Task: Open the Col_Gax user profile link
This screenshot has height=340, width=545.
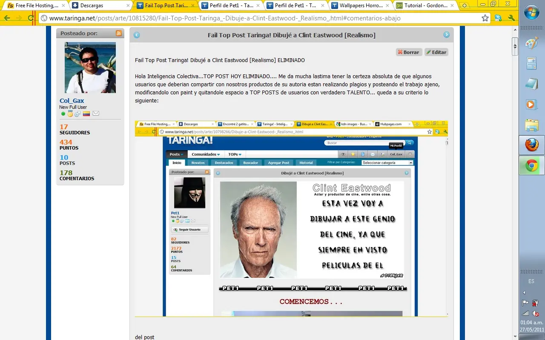Action: pos(72,101)
